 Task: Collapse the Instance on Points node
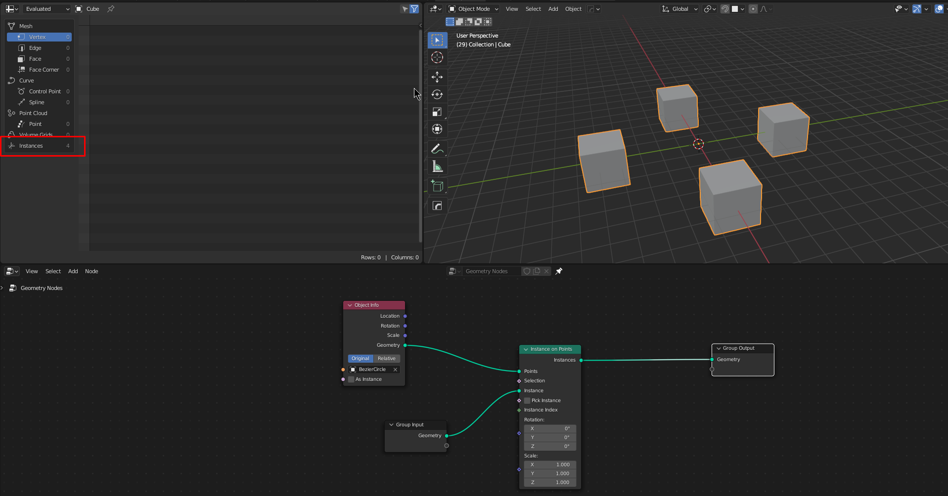pyautogui.click(x=526, y=349)
